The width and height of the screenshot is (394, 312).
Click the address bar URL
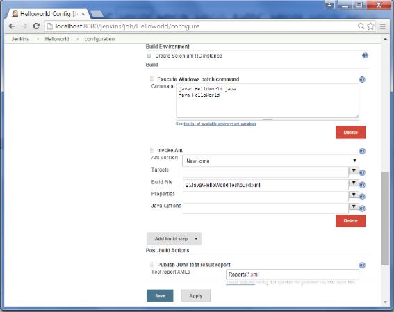(127, 26)
